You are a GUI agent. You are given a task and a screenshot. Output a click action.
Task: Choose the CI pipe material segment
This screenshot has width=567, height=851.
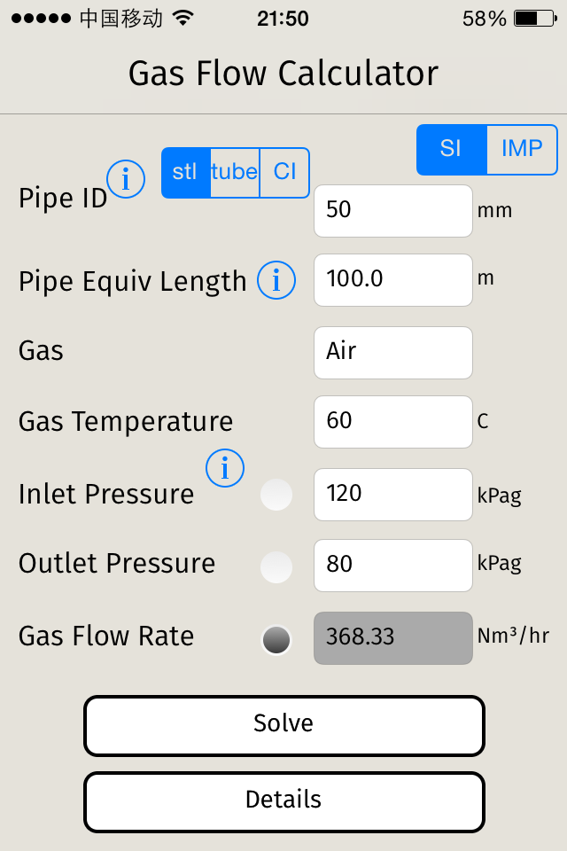point(284,172)
